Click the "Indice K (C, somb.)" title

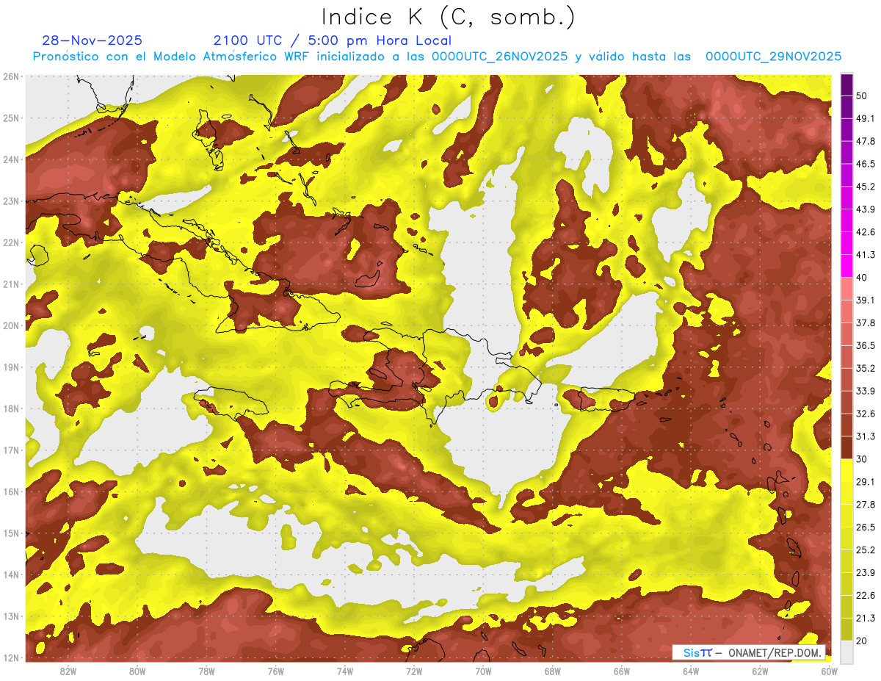coord(449,18)
